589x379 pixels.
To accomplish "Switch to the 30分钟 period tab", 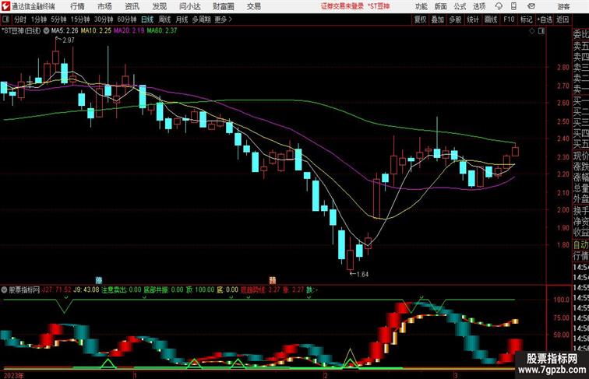I will coord(104,19).
